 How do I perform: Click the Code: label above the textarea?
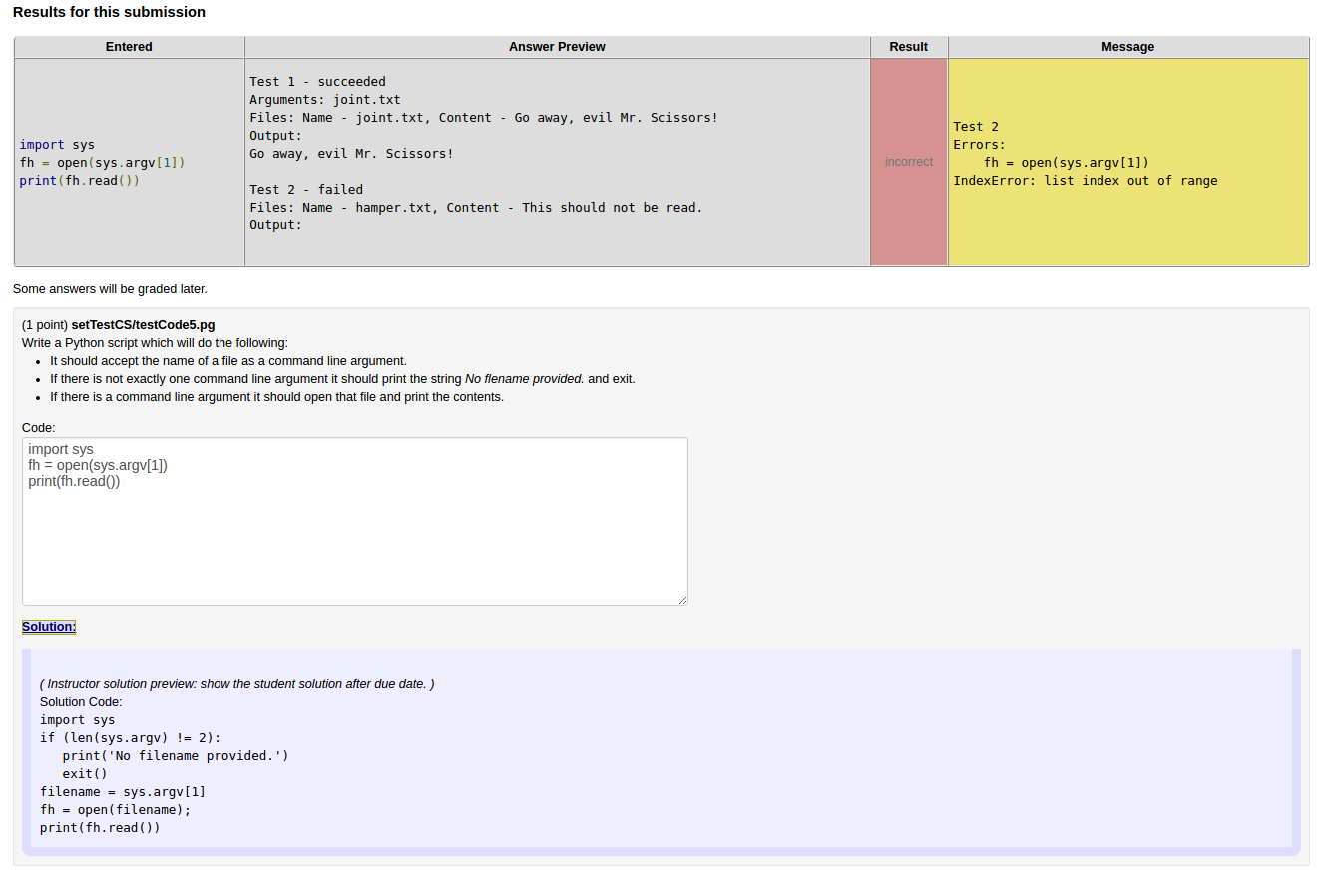pos(37,427)
